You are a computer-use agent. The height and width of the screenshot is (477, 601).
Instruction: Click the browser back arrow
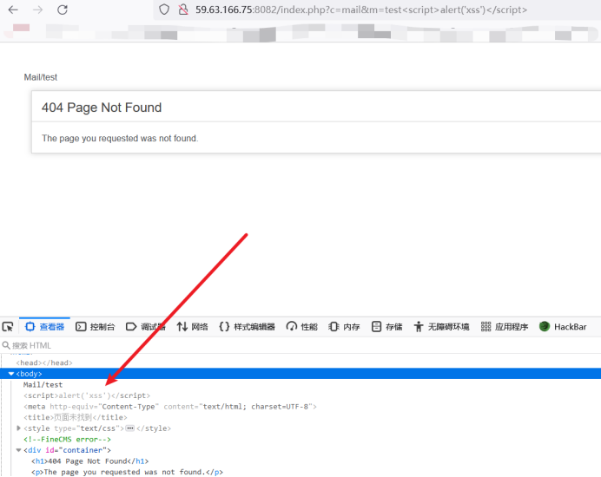pos(13,10)
